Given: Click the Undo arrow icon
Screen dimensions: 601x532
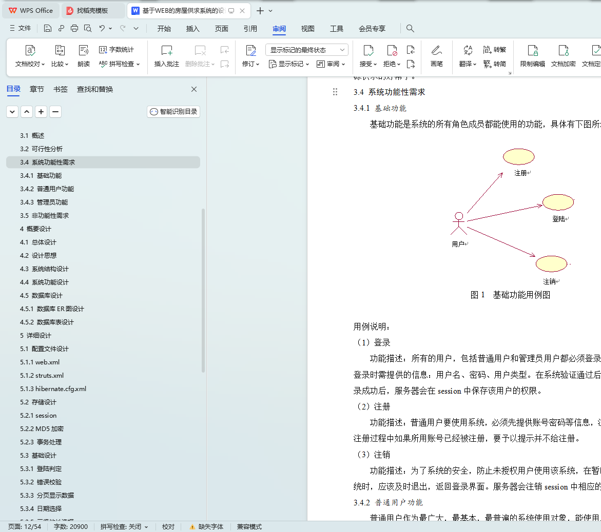Looking at the screenshot, I should 102,28.
